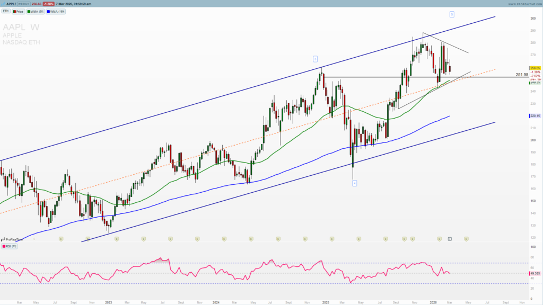Toggle the ETH extended hours mode

pyautogui.click(x=5, y=11)
